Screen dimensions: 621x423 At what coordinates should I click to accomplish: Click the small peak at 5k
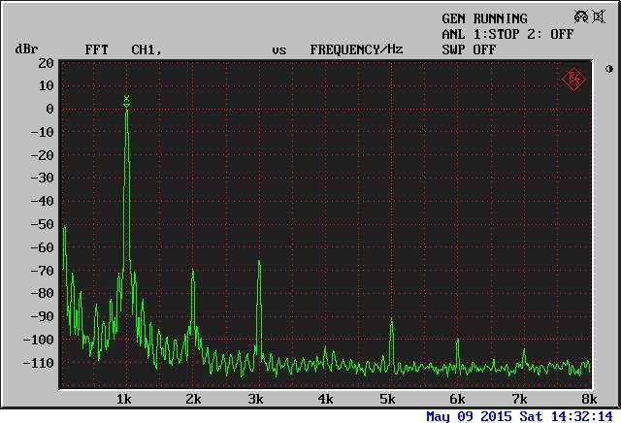point(391,322)
